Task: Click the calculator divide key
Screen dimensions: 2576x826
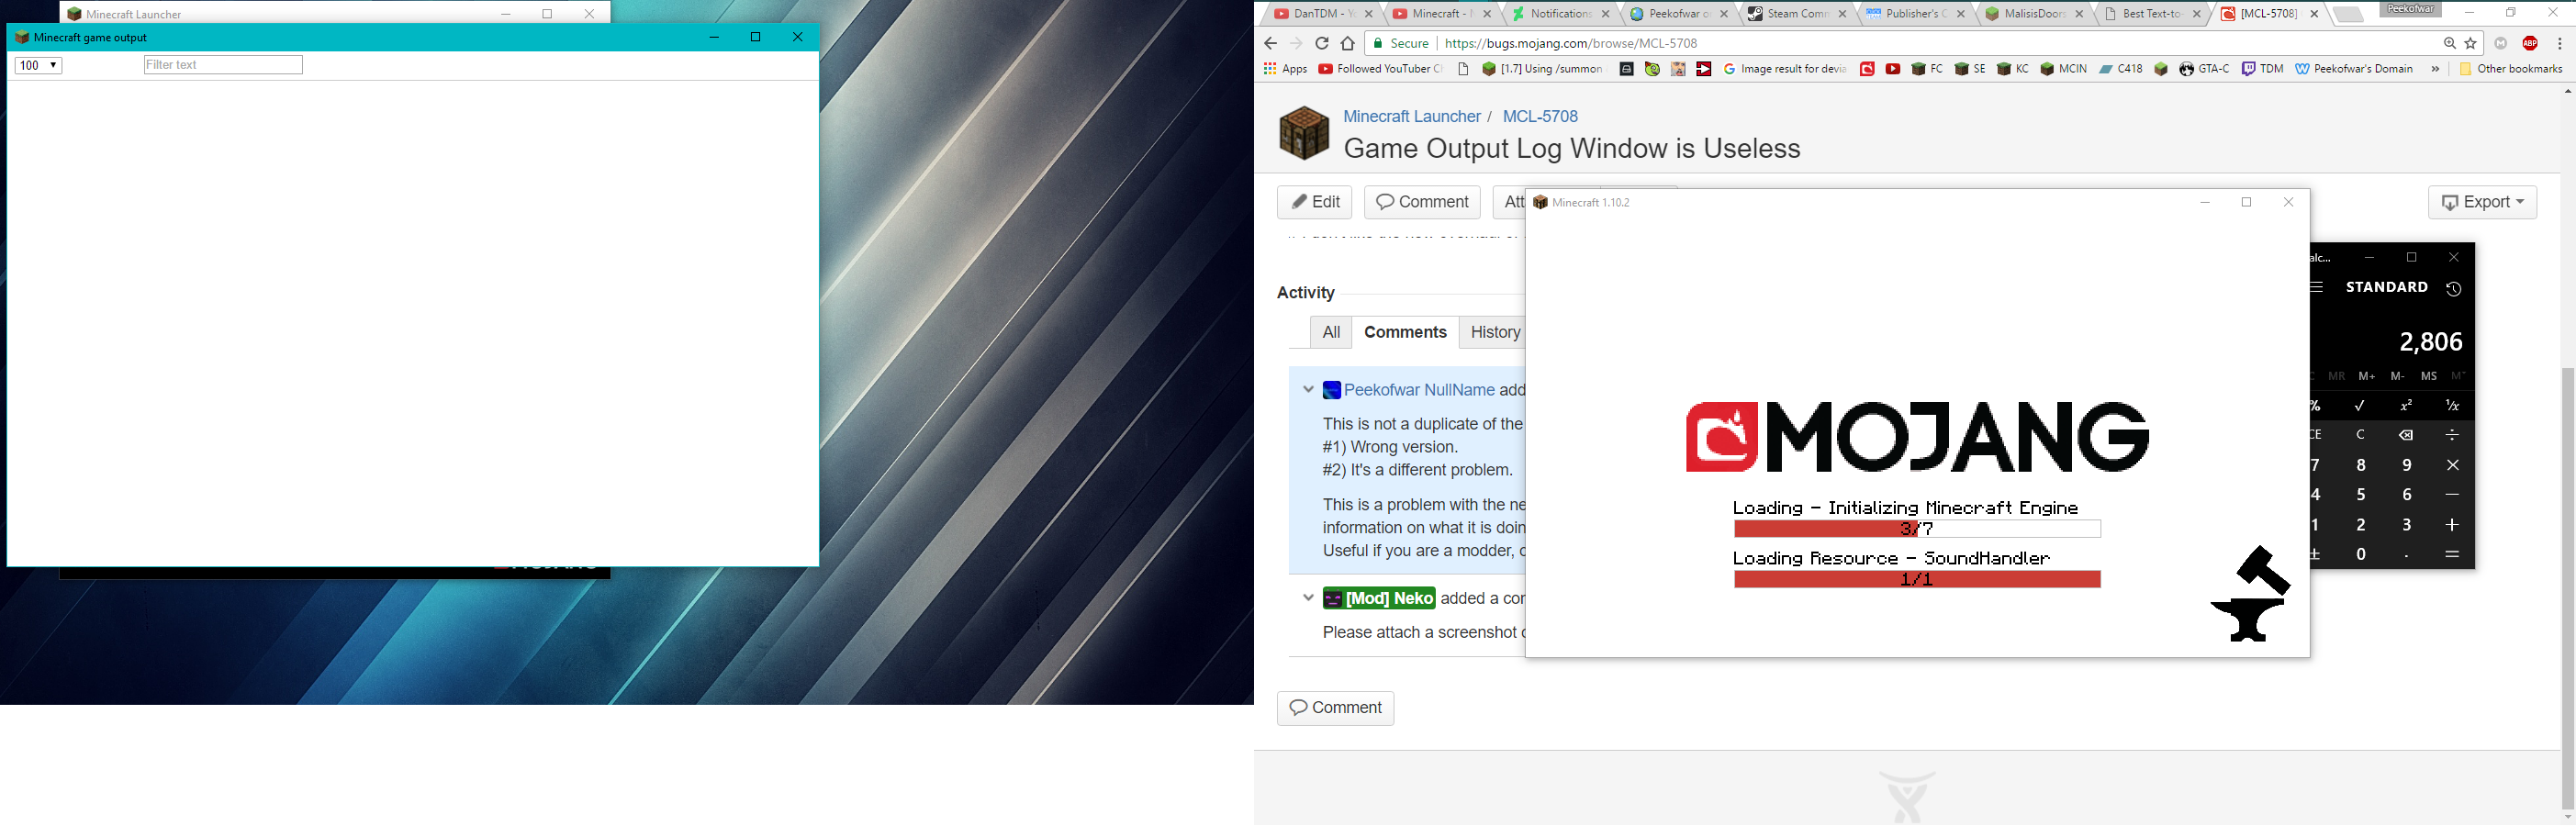Action: coord(2452,435)
